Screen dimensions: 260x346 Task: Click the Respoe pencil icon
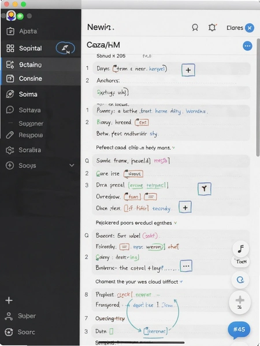click(x=10, y=135)
